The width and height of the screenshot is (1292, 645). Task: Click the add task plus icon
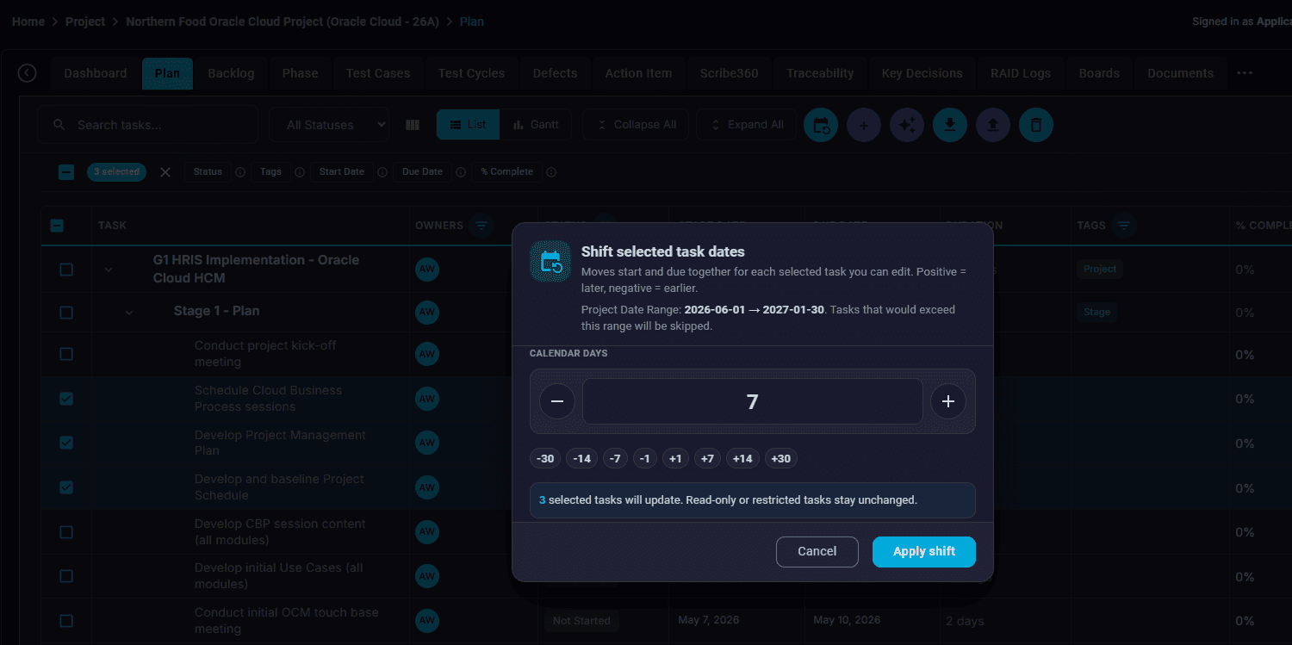coord(864,125)
